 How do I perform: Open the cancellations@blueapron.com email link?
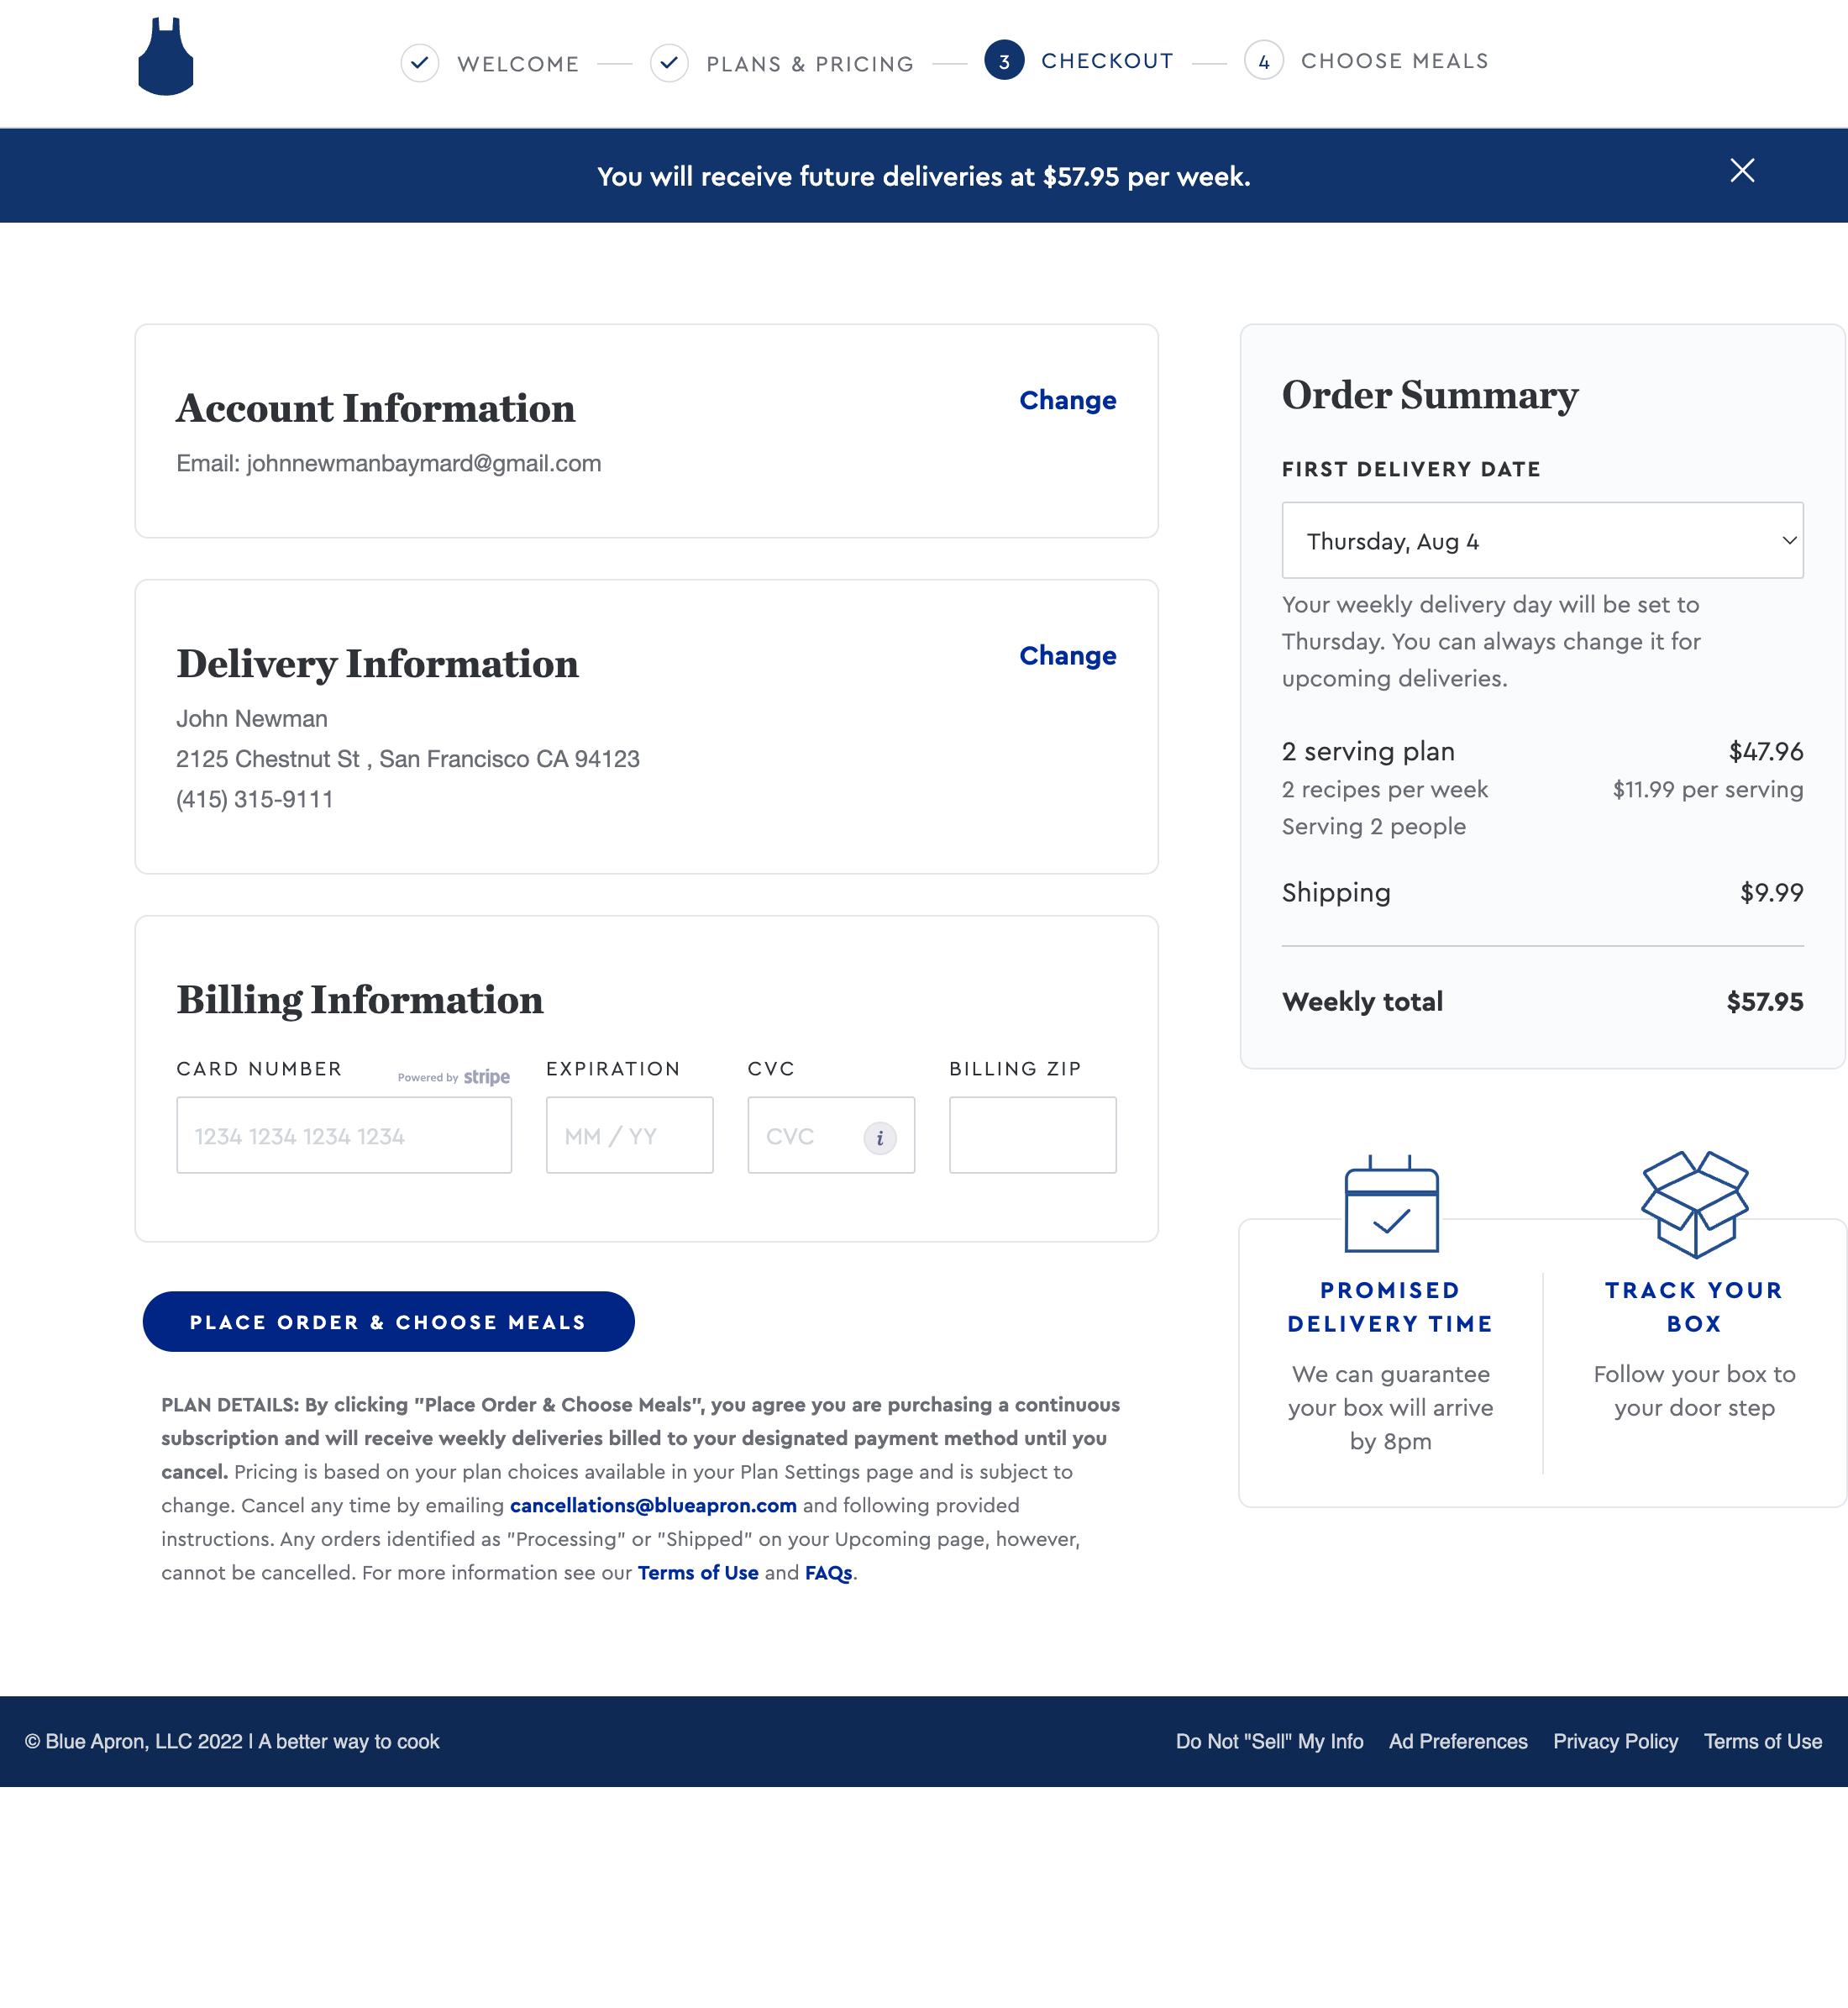click(x=652, y=1505)
